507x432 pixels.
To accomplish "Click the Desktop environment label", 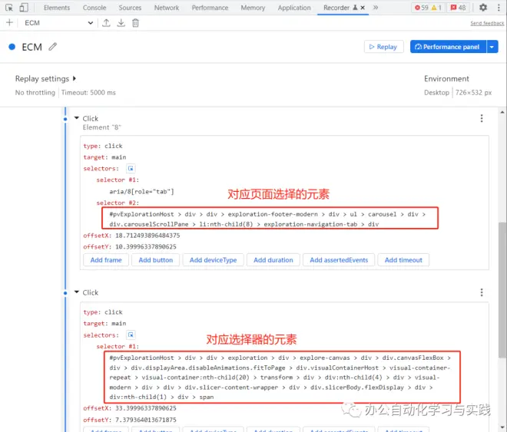I will [x=436, y=93].
